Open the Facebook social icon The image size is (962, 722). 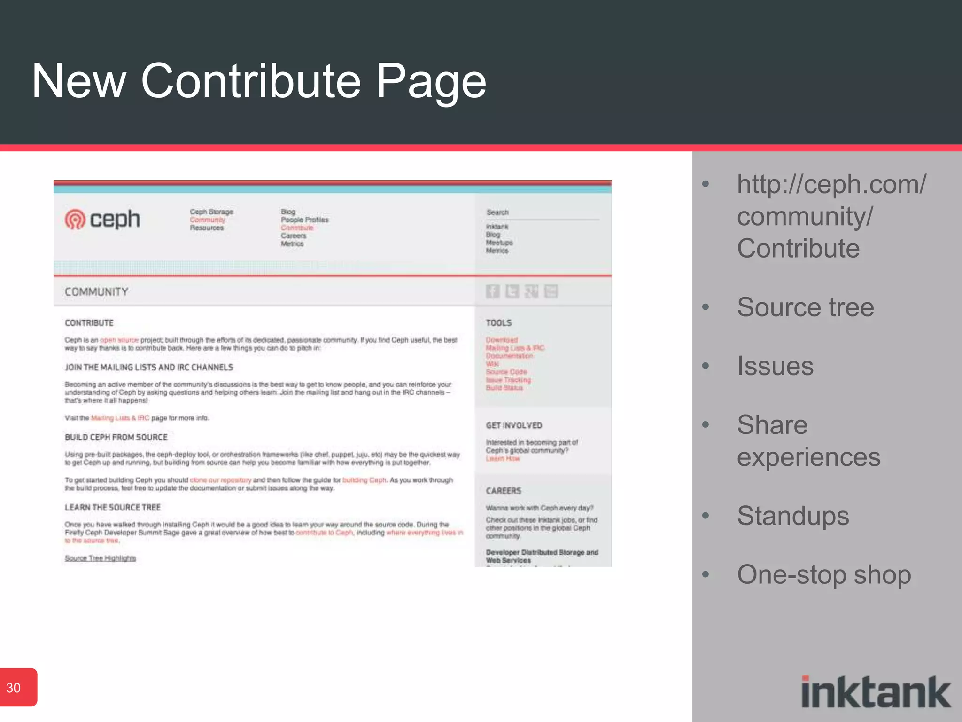492,291
